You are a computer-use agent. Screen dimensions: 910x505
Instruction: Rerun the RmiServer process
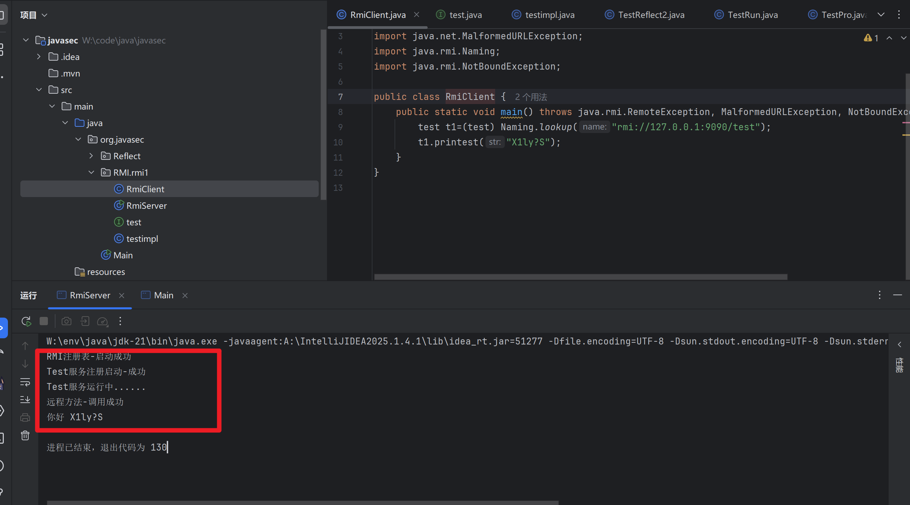tap(26, 321)
